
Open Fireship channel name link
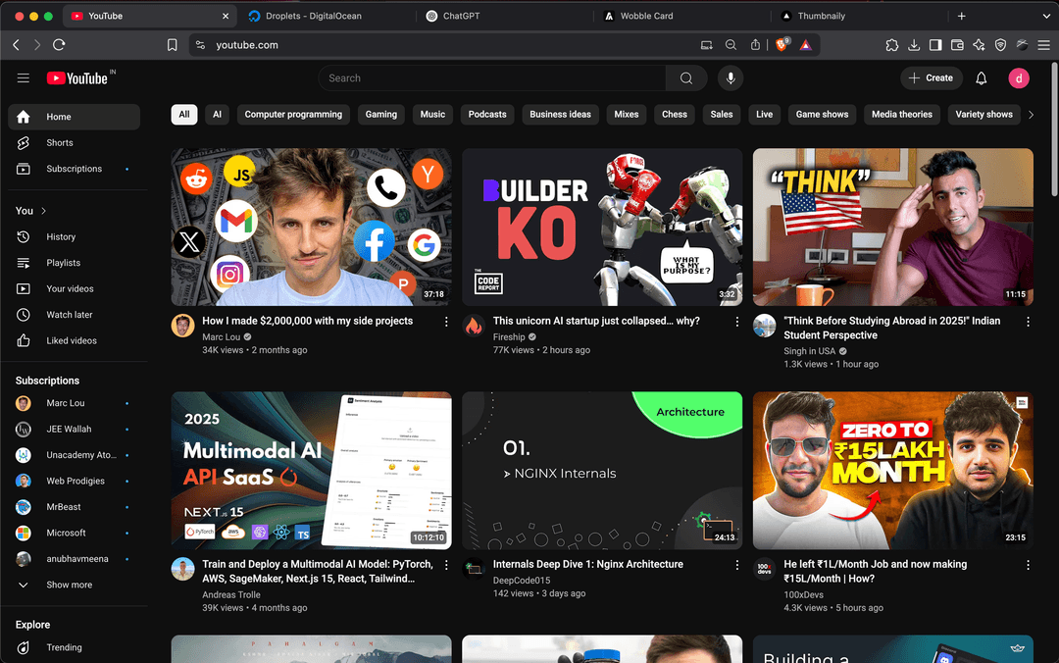(x=509, y=337)
